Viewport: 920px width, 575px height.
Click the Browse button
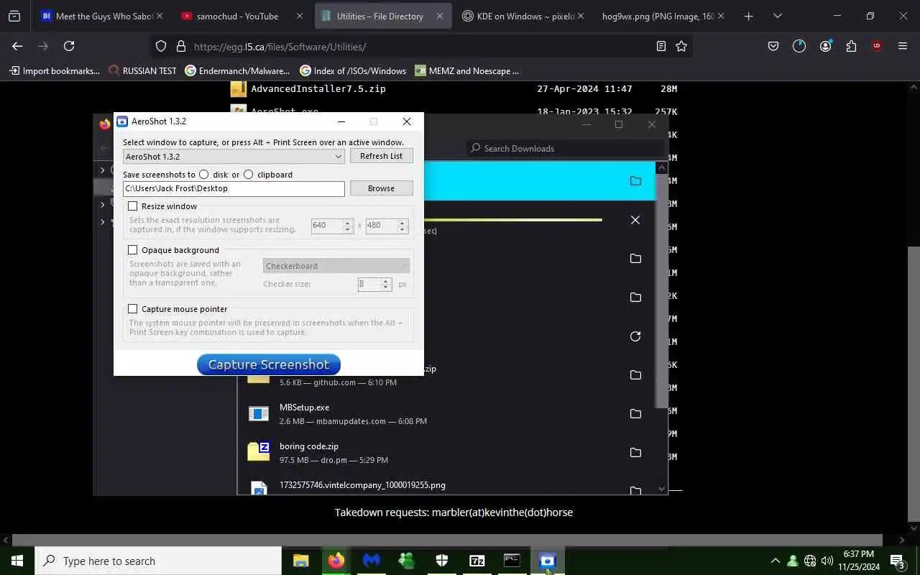tap(381, 188)
